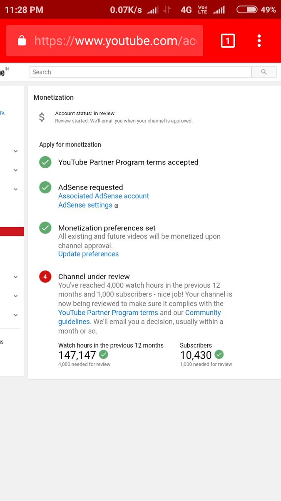Tap the 11:28 PM clock in status bar

pyautogui.click(x=24, y=10)
